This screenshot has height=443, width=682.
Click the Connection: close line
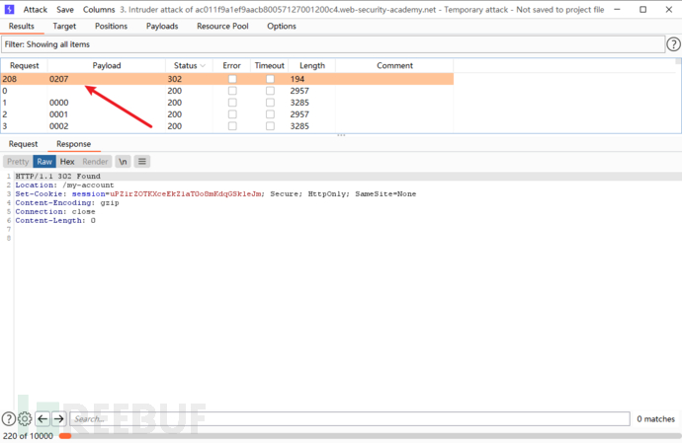55,211
